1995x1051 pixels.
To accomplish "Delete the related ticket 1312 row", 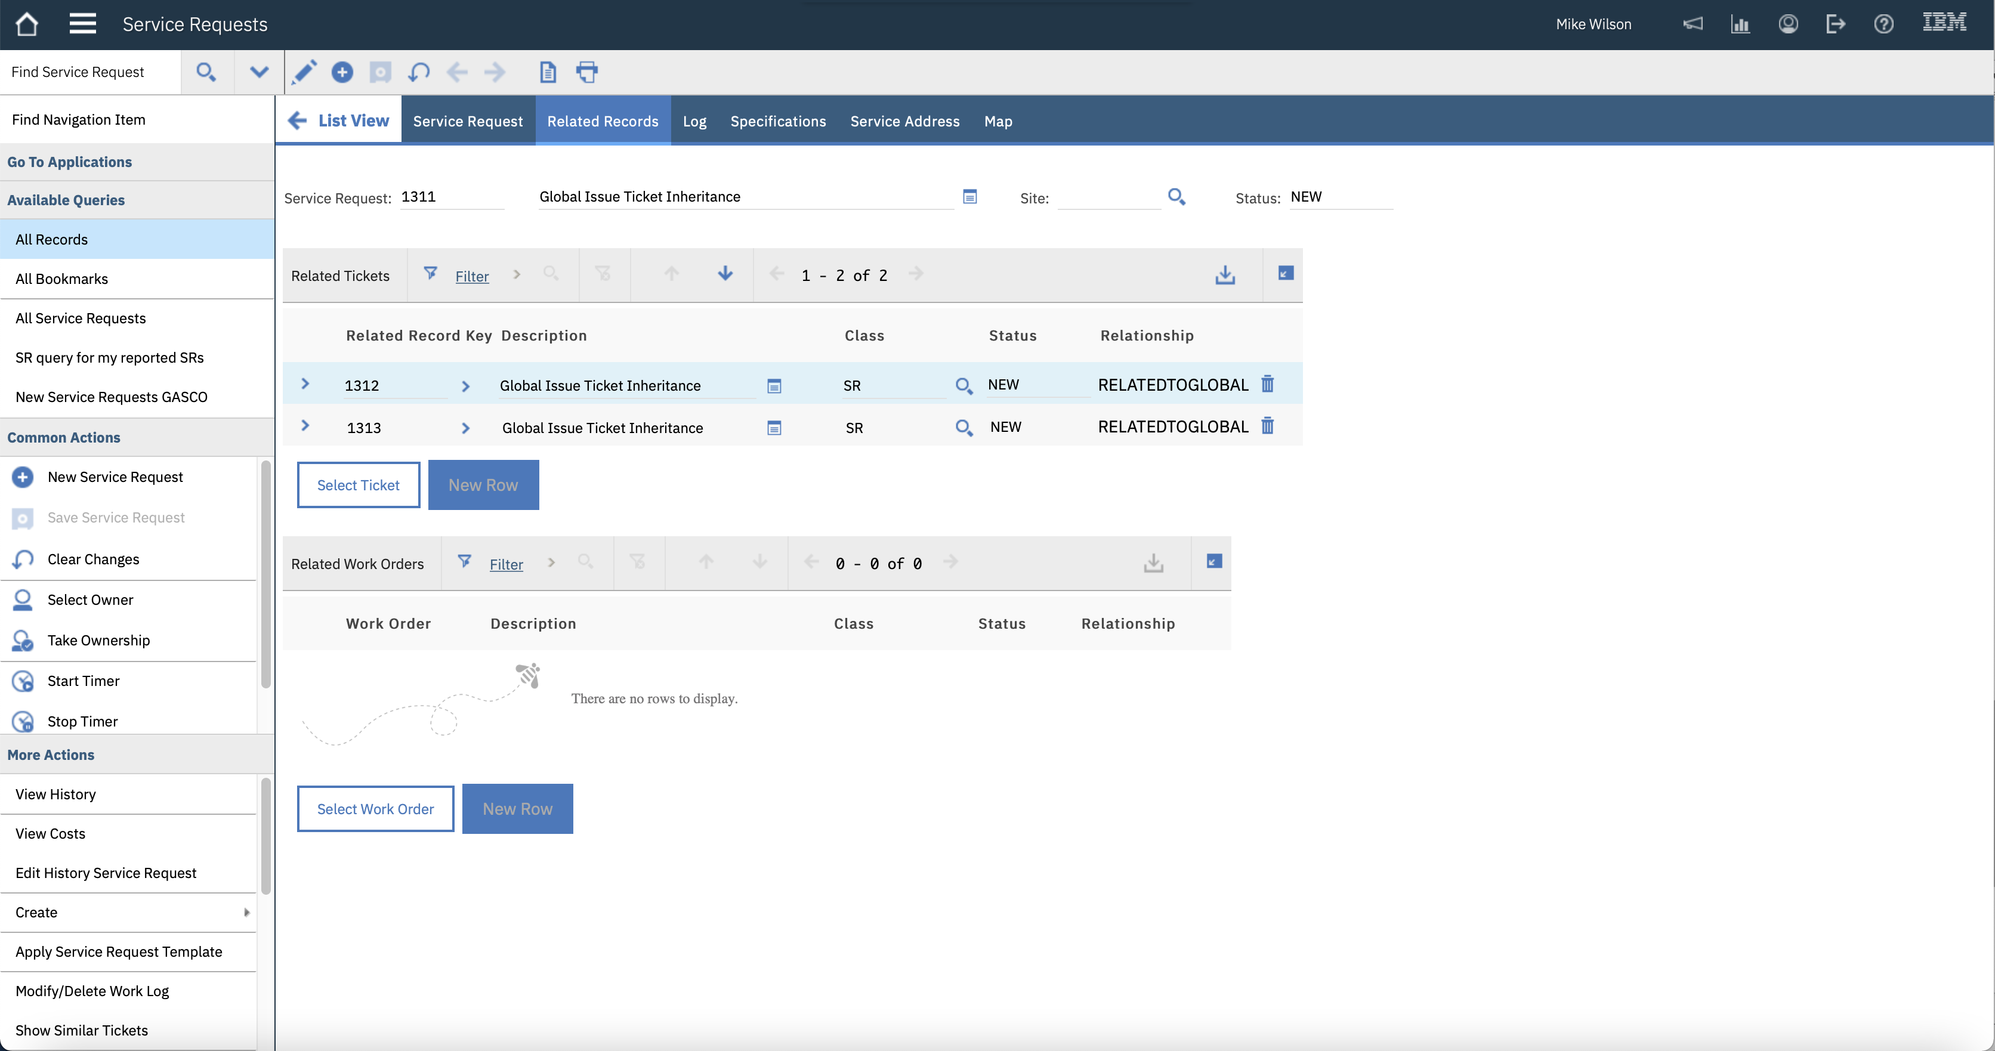I will (x=1267, y=384).
